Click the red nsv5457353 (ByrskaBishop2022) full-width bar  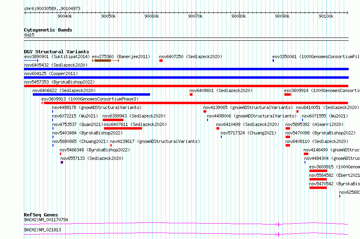[186, 86]
